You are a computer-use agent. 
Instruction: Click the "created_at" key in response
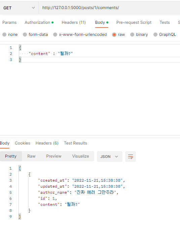pos(52,180)
